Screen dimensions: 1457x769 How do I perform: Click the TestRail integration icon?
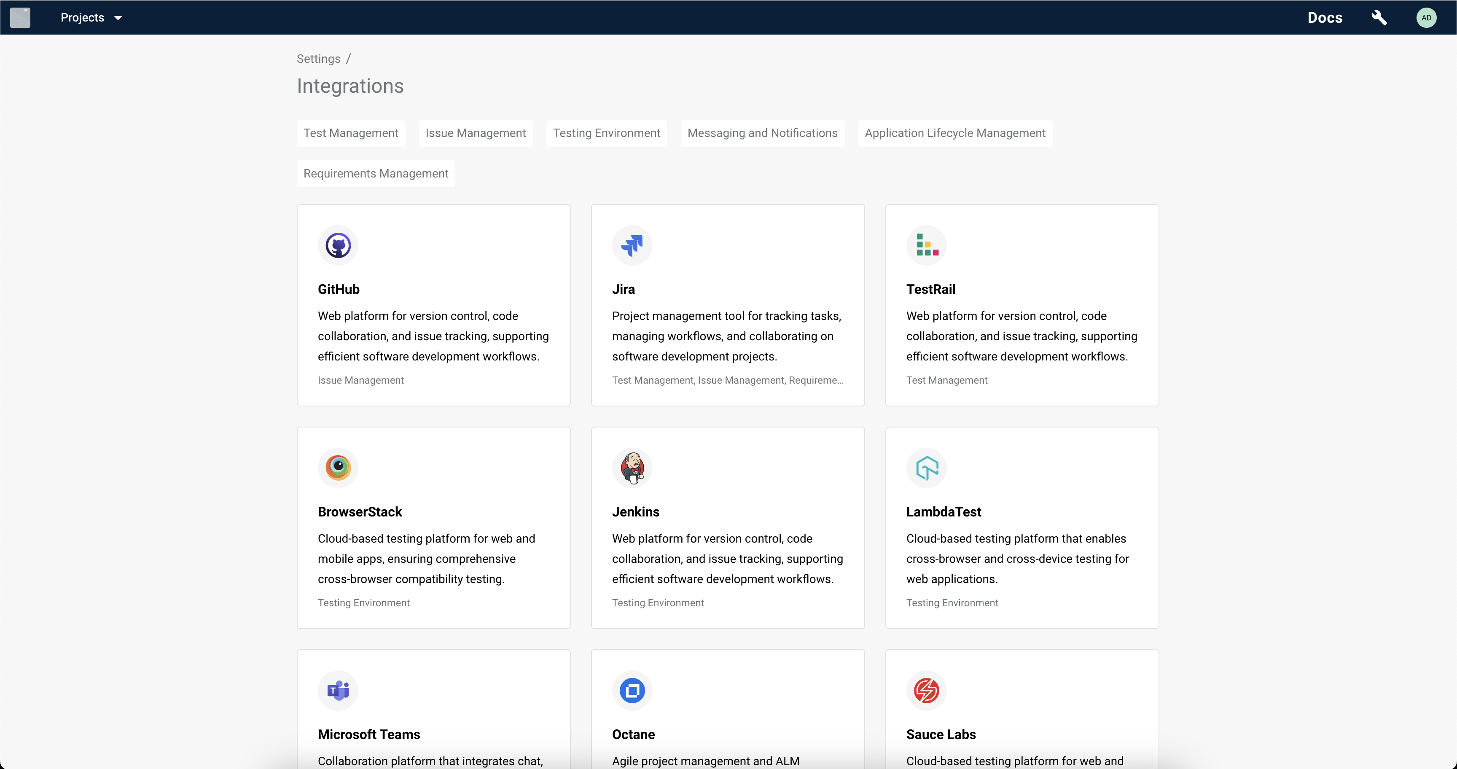point(927,245)
